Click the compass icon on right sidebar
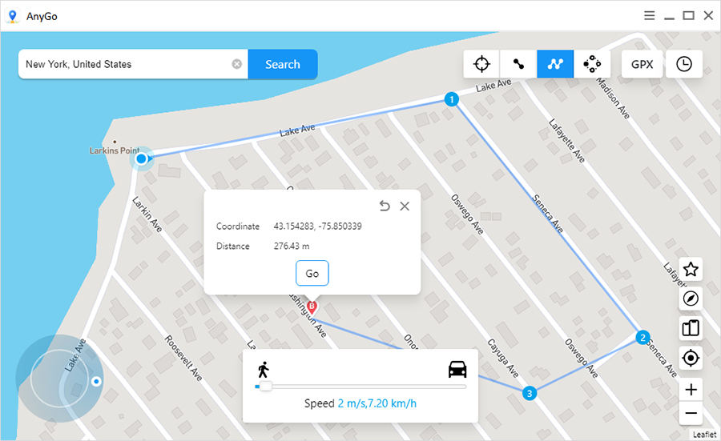721x441 pixels. click(691, 299)
